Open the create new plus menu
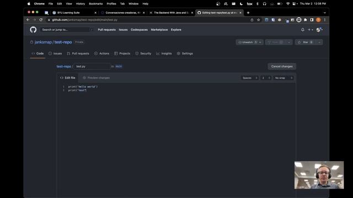The width and height of the screenshot is (353, 198). point(310,30)
